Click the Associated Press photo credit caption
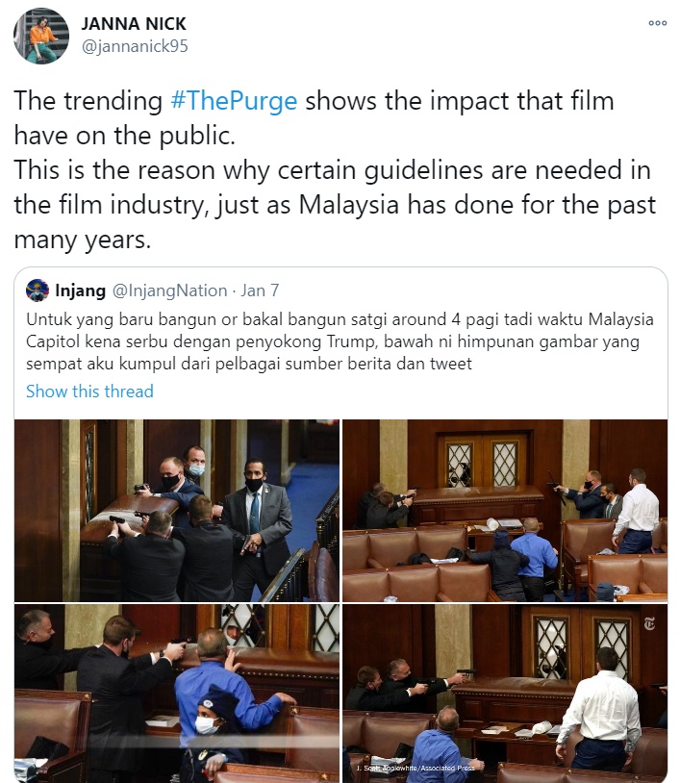Screen dimensions: 680x783 click(x=416, y=768)
